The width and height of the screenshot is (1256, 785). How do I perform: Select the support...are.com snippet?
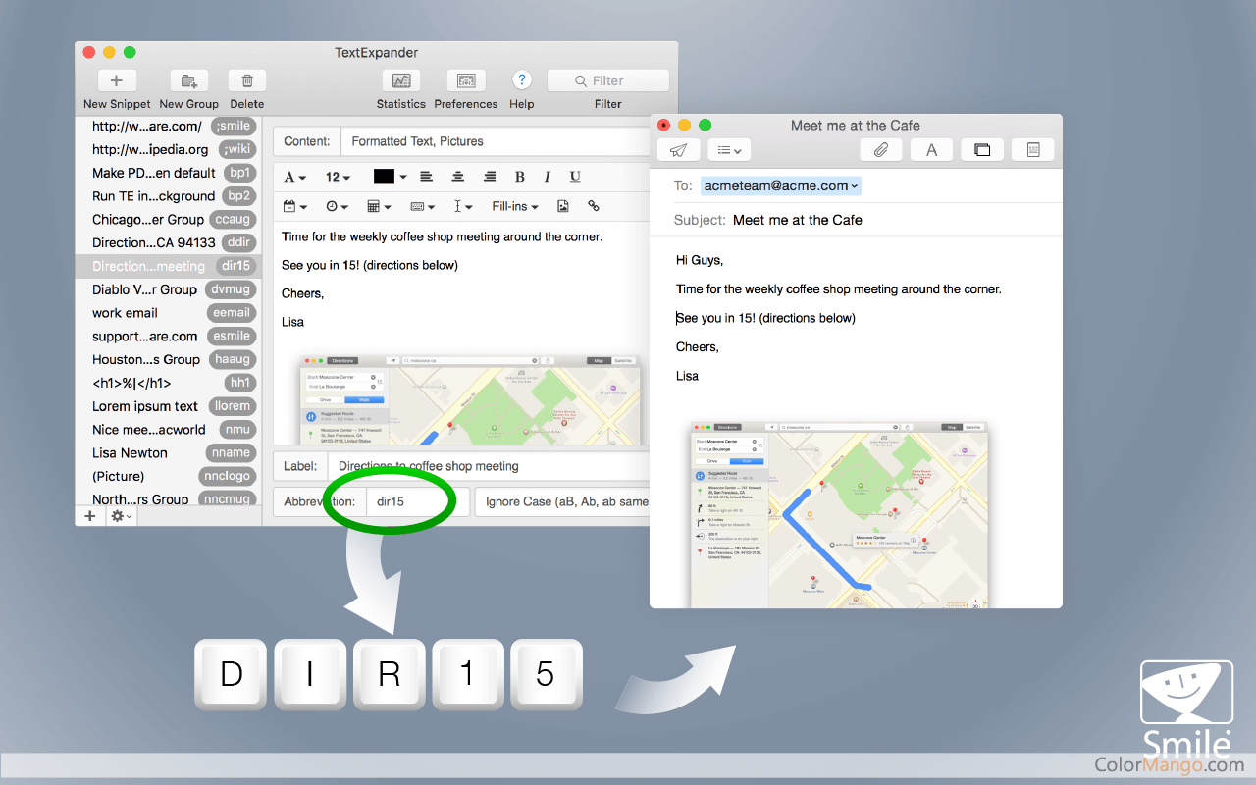[x=168, y=336]
